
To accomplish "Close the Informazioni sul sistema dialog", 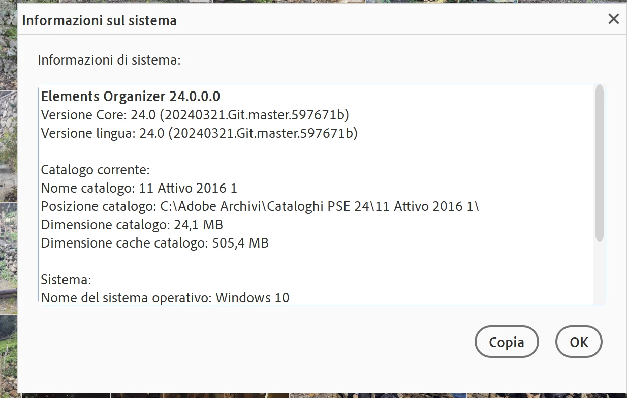I will pyautogui.click(x=613, y=19).
